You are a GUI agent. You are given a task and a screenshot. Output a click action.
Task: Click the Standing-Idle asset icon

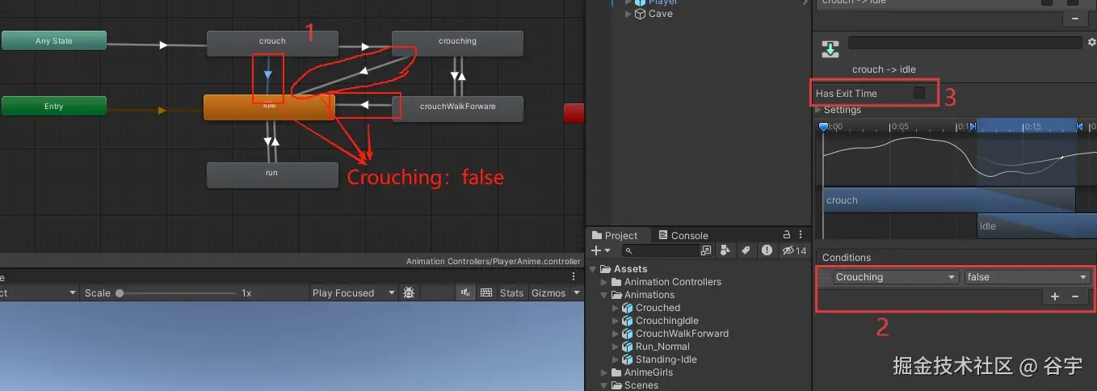click(628, 359)
